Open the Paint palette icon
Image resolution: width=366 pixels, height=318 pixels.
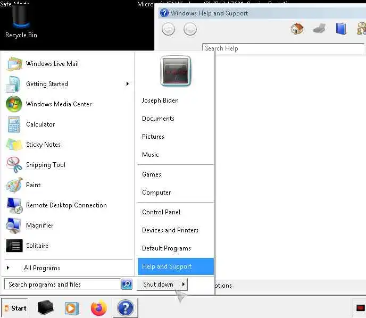[14, 185]
